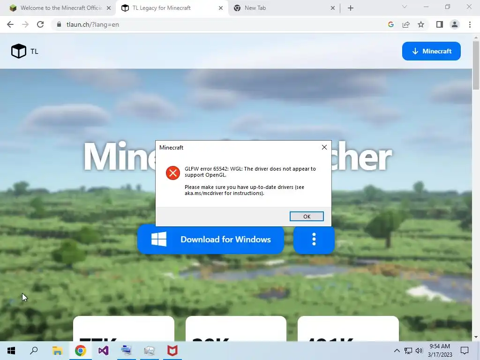Click the Download for Windows button
Image resolution: width=480 pixels, height=360 pixels.
[210, 239]
